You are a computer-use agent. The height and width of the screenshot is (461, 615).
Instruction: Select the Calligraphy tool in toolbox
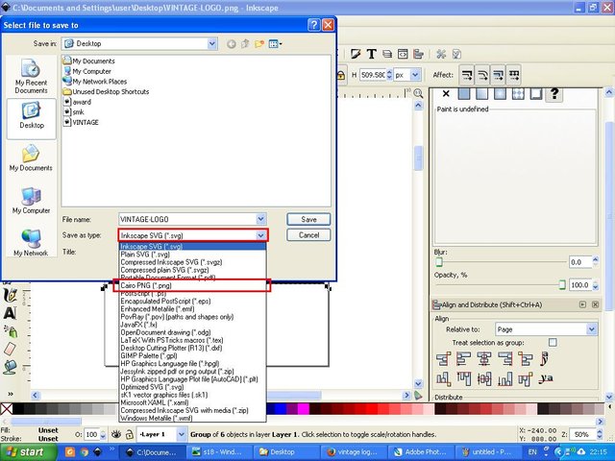11,296
